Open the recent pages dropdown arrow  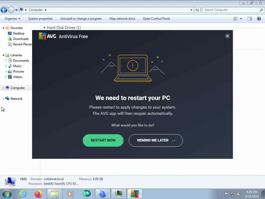(16, 10)
